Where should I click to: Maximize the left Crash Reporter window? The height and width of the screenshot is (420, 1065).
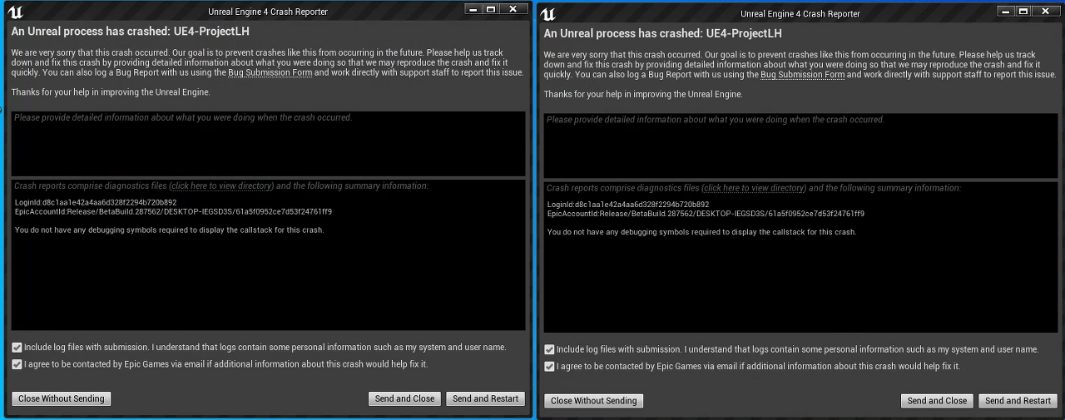[491, 9]
